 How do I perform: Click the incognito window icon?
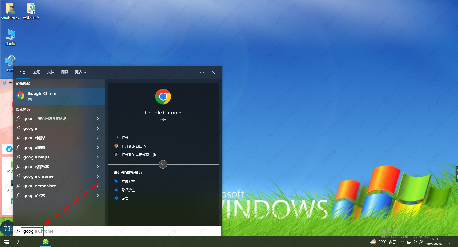[116, 154]
